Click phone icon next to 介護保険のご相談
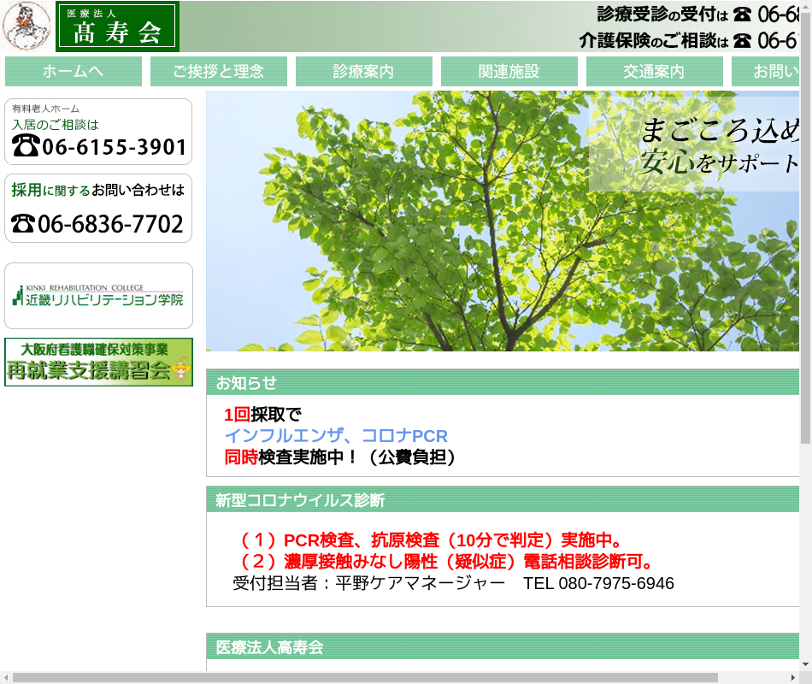 point(742,40)
